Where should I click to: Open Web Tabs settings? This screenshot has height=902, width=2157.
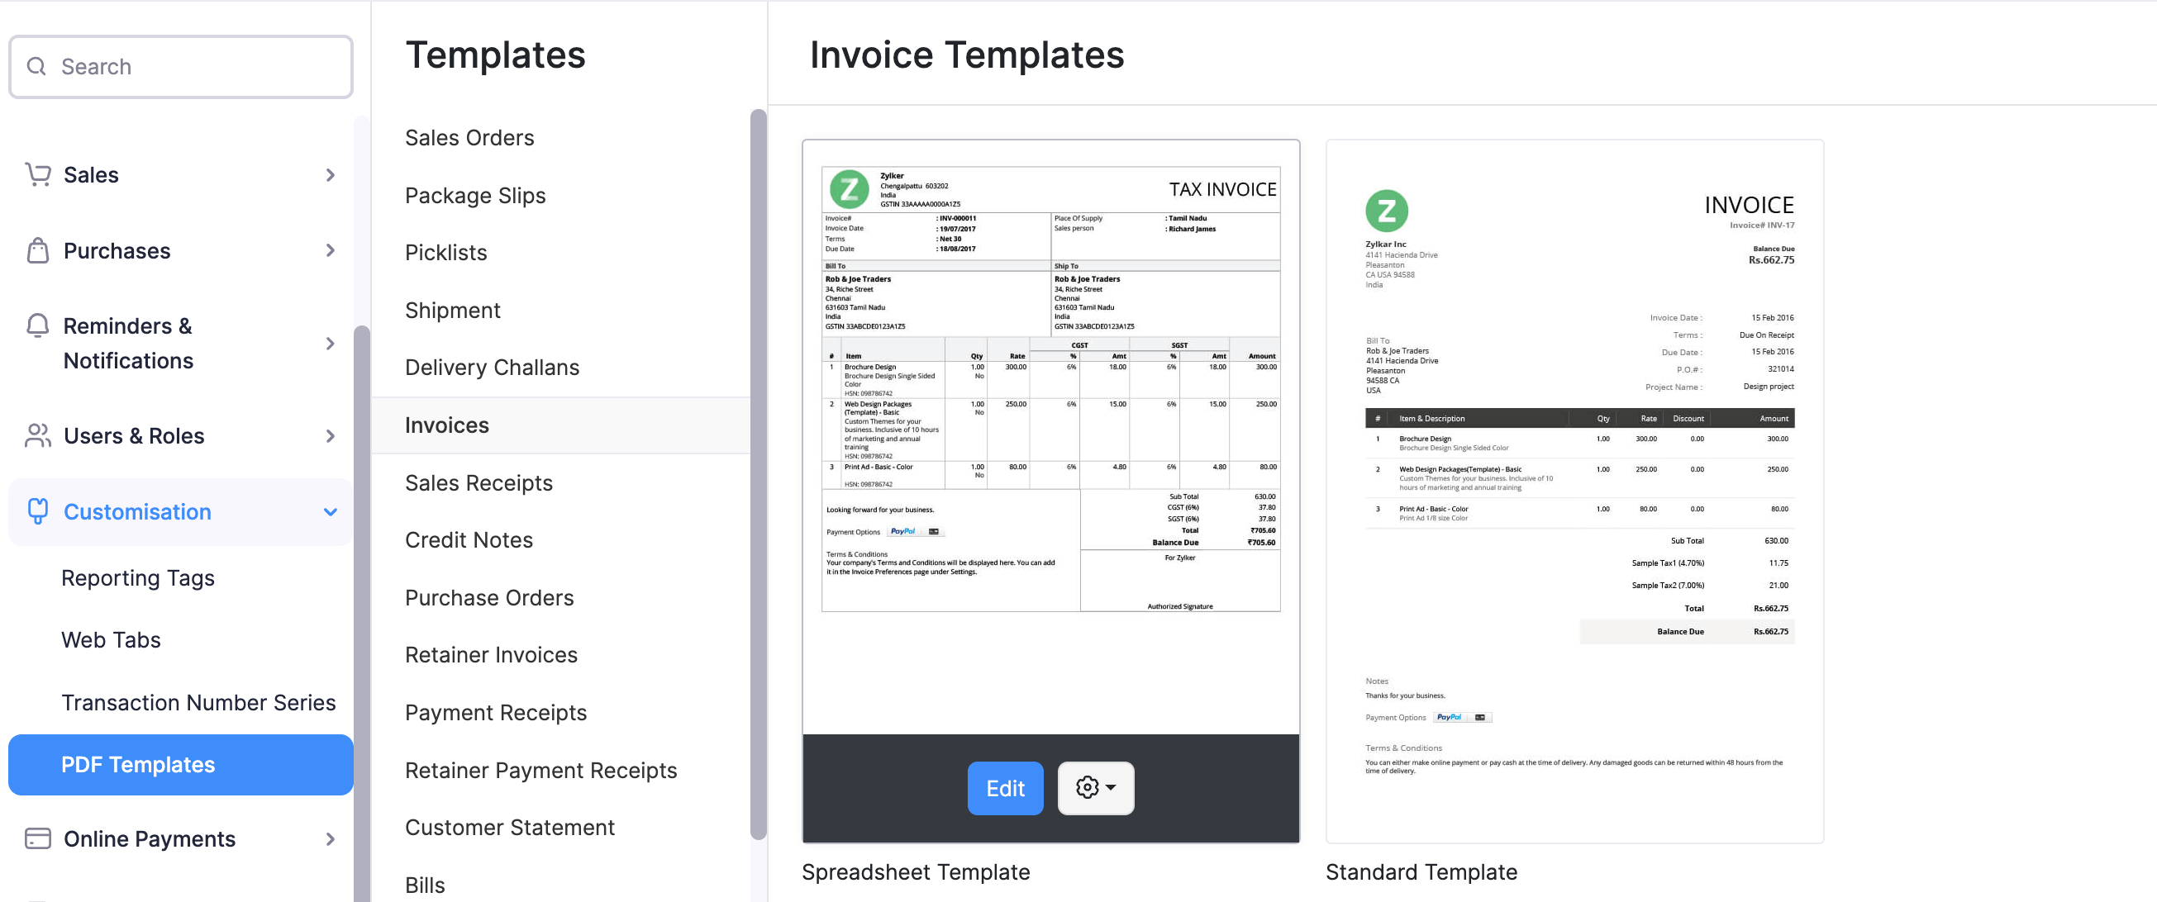[x=110, y=639]
